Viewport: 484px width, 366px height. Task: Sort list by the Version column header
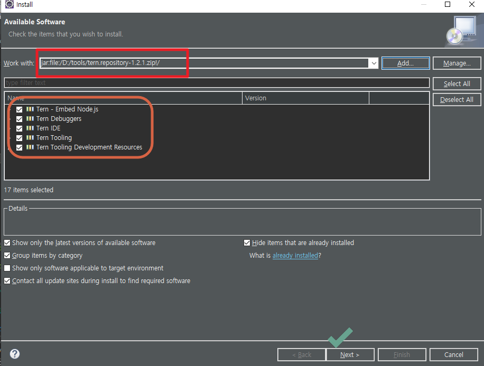pos(305,98)
